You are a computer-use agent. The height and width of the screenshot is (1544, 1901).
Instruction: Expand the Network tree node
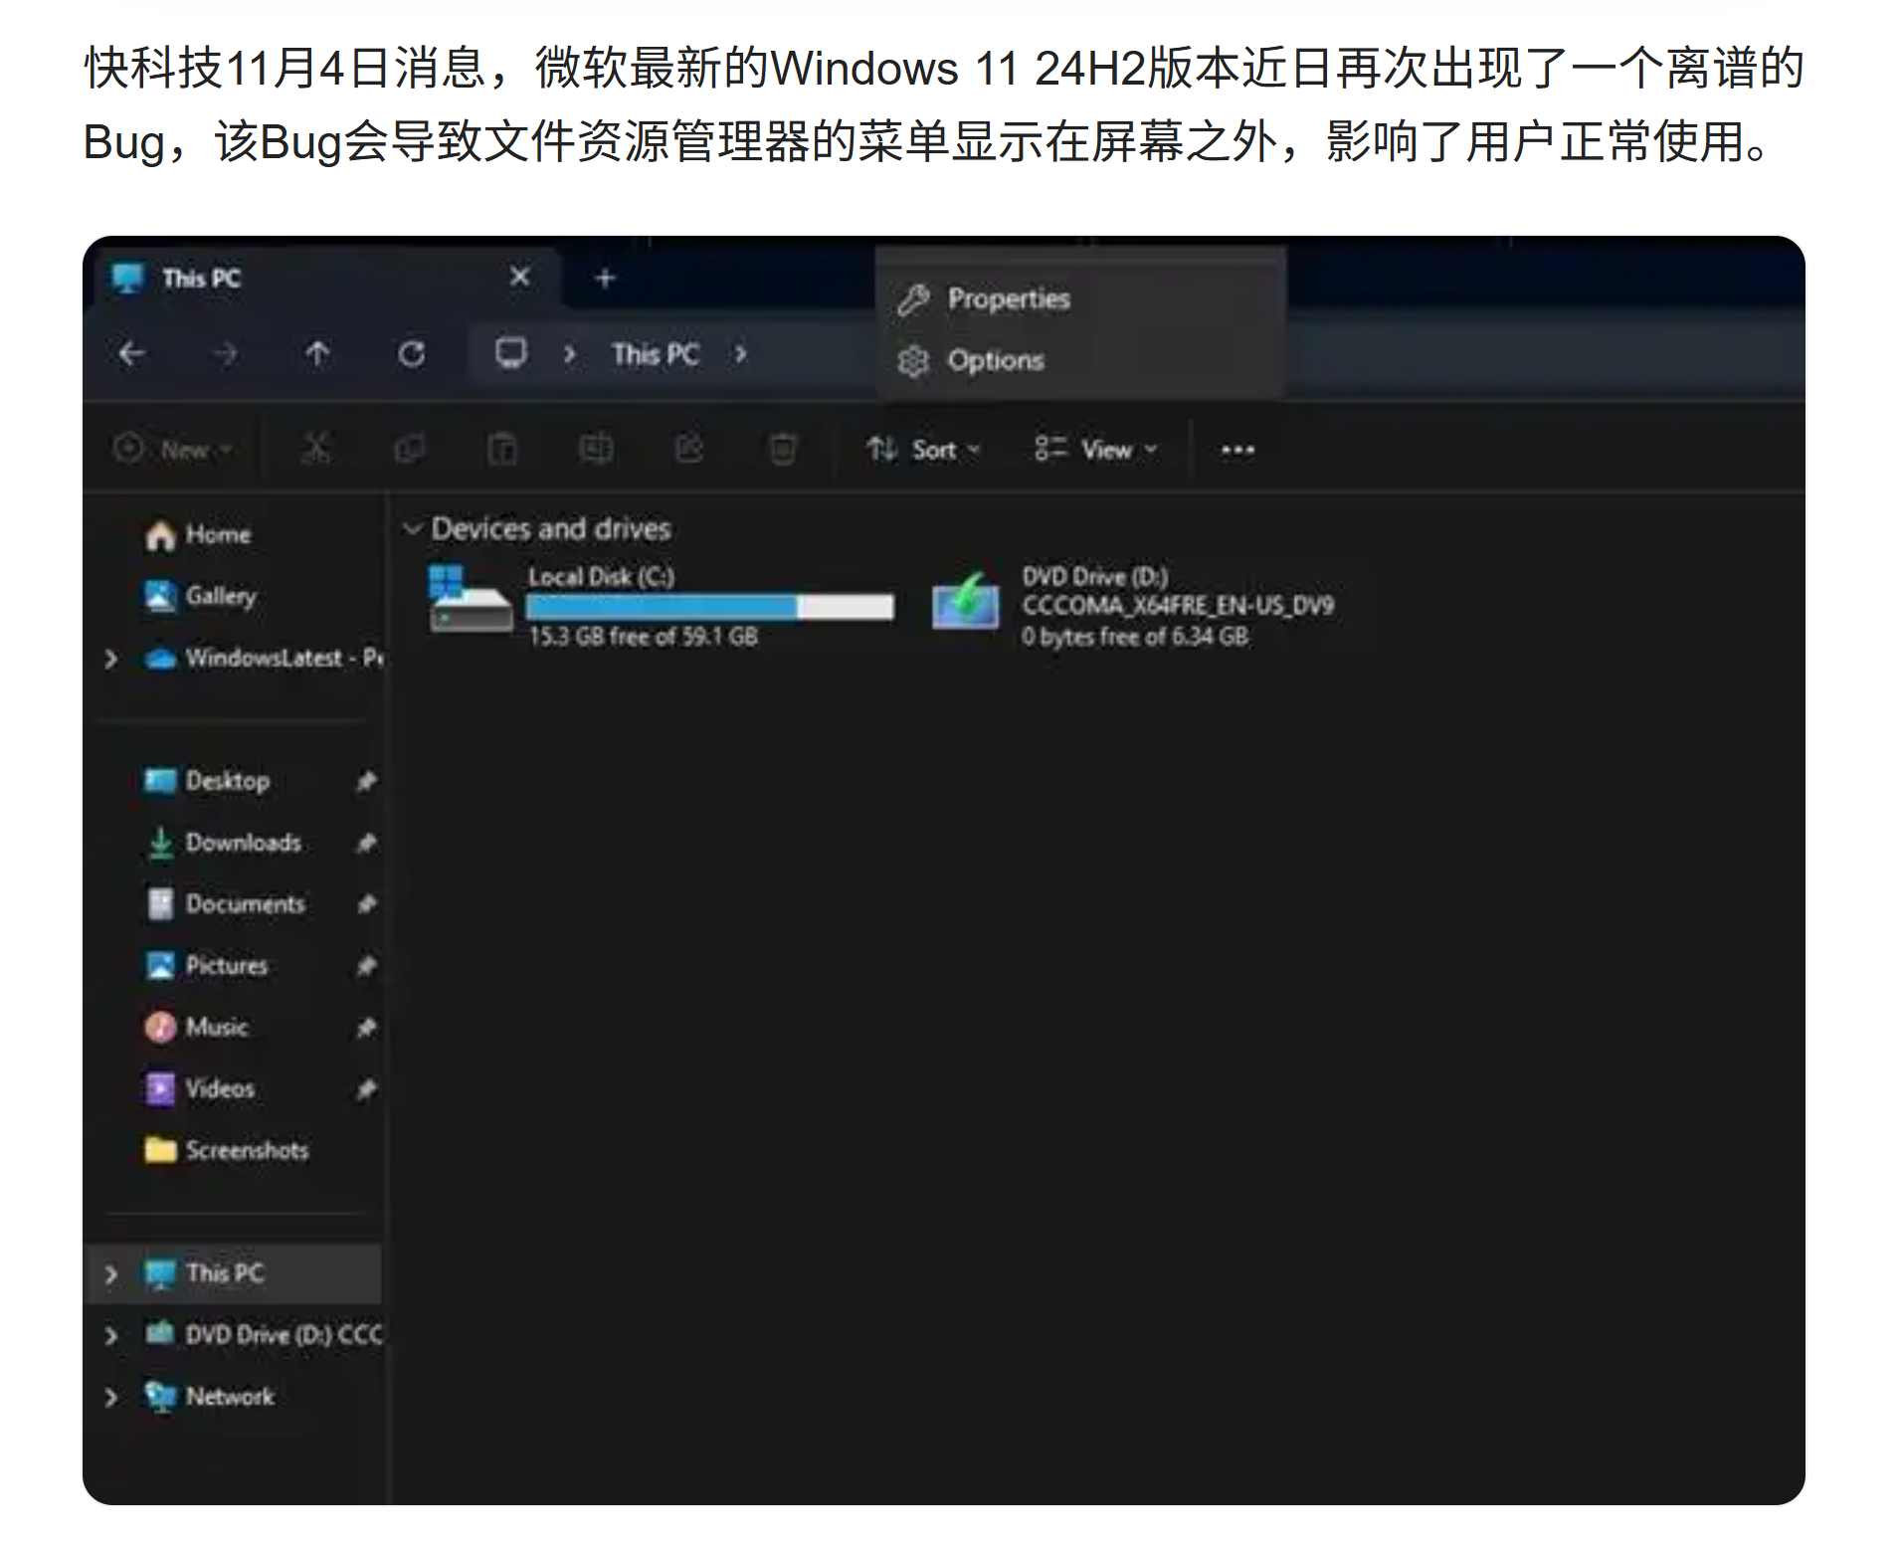pyautogui.click(x=111, y=1397)
